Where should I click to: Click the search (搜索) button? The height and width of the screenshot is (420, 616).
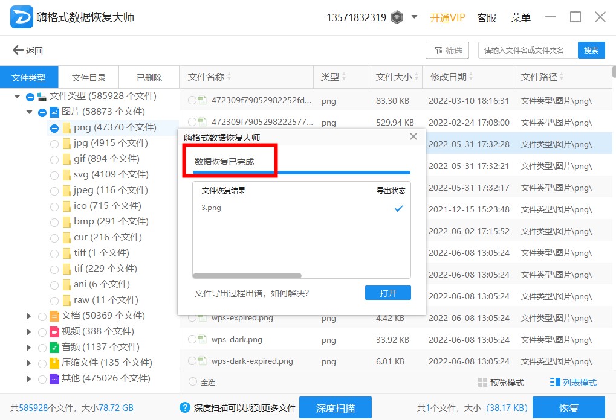[591, 50]
